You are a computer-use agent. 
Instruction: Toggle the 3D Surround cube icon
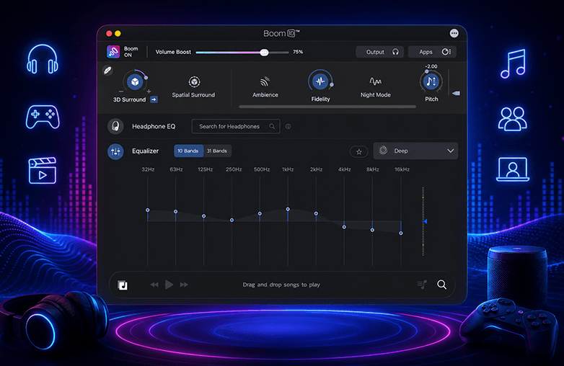135,82
